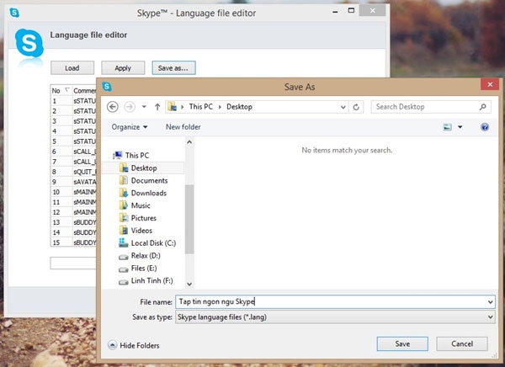505x367 pixels.
Task: Select Local Disk (C:) drive
Action: [x=151, y=243]
